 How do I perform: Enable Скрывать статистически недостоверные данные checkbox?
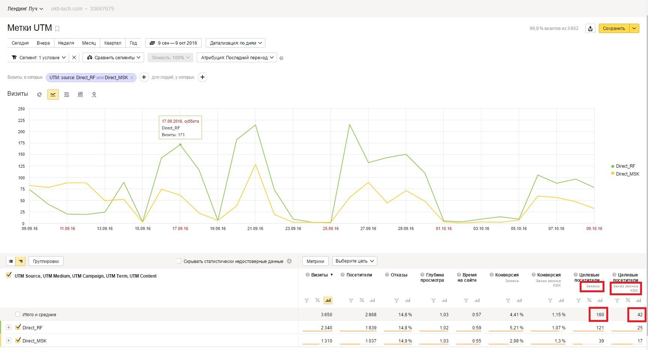coord(179,261)
